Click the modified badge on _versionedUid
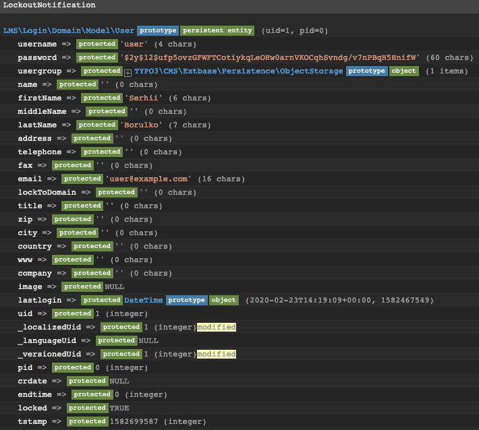479x430 pixels. 217,354
